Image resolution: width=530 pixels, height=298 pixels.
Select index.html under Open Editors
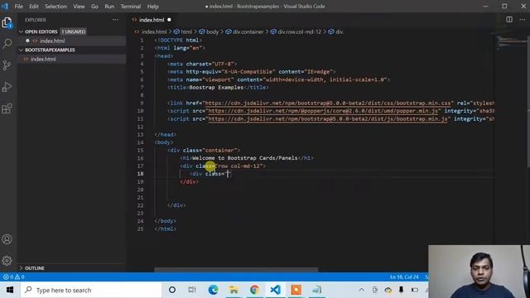[52, 41]
